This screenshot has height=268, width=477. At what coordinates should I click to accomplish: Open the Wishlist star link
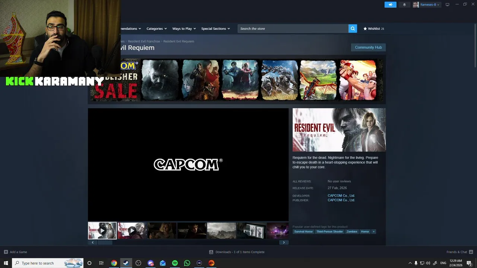pos(374,29)
